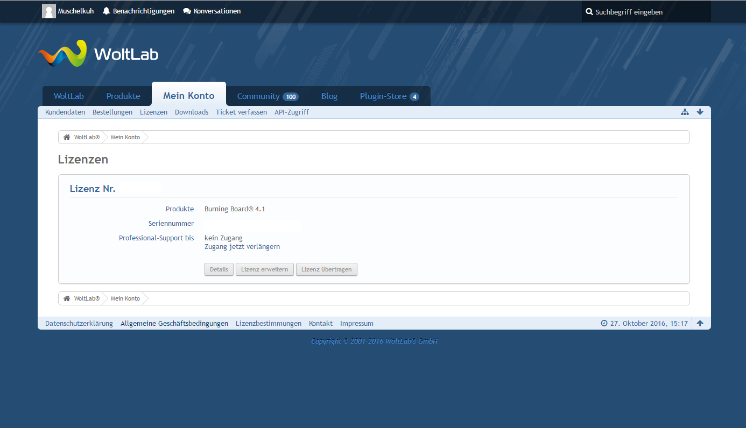Click the Lizenz erweitern button
The width and height of the screenshot is (746, 428).
(264, 269)
